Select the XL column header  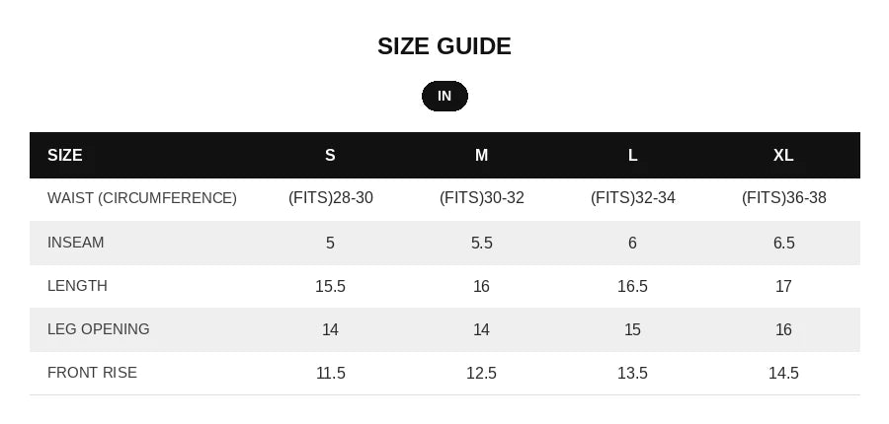point(783,155)
